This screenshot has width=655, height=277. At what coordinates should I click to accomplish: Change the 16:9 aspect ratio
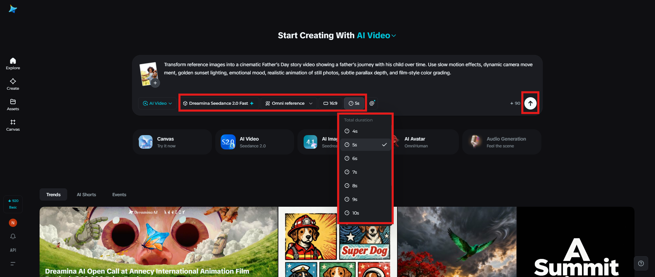coord(330,103)
